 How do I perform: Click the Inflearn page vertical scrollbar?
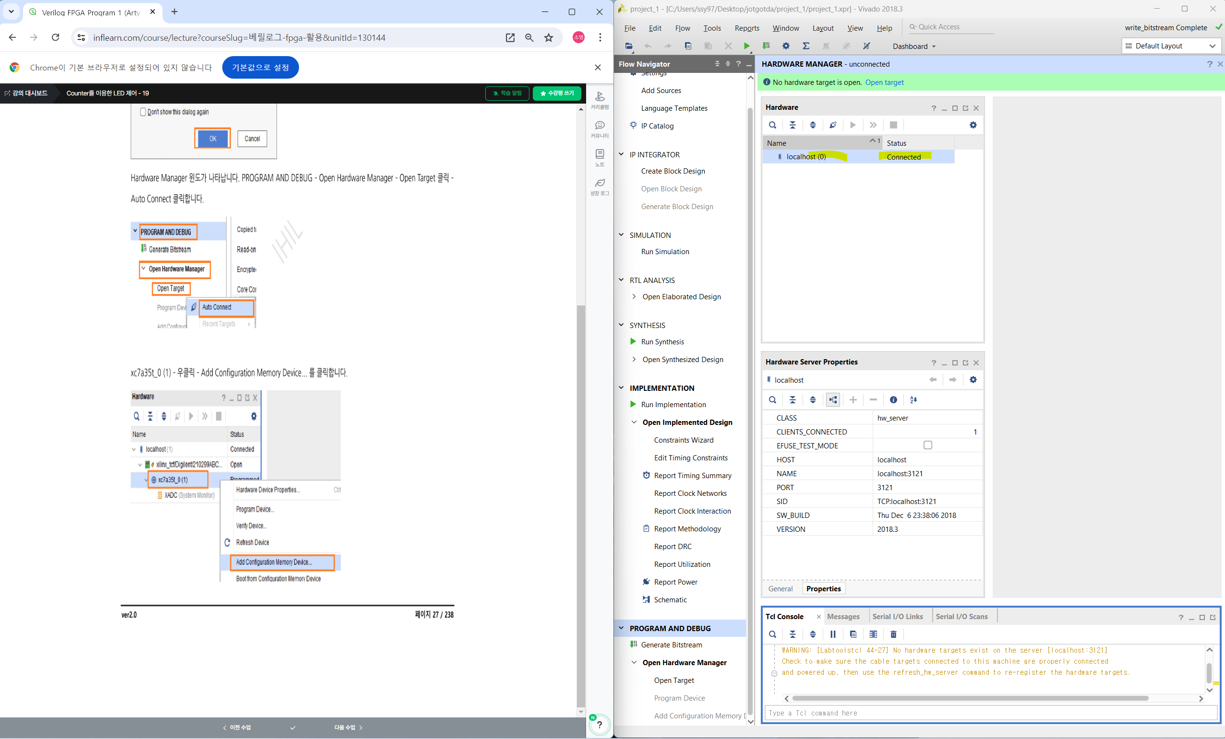(581, 505)
